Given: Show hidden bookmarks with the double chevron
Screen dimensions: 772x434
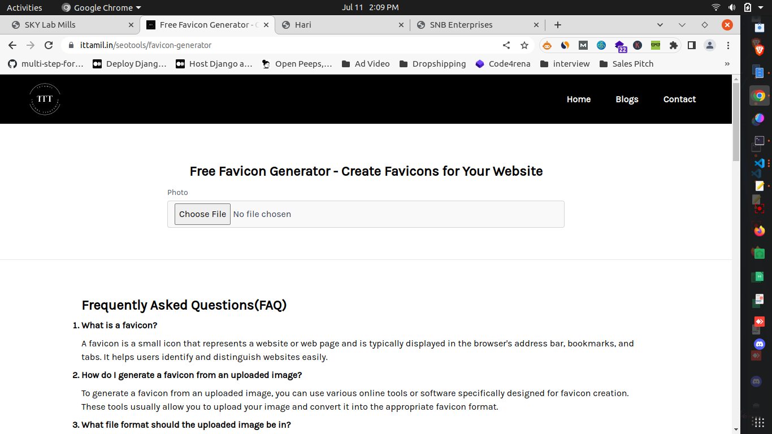Looking at the screenshot, I should click(x=727, y=64).
